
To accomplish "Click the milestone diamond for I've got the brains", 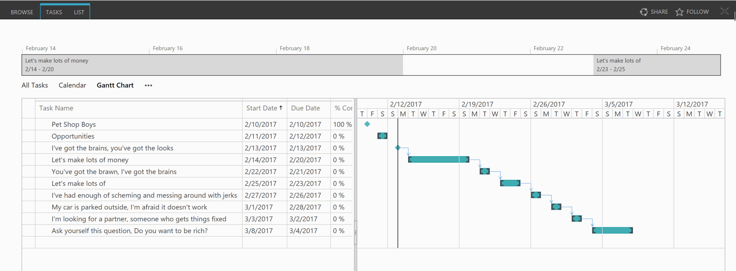I will 398,148.
